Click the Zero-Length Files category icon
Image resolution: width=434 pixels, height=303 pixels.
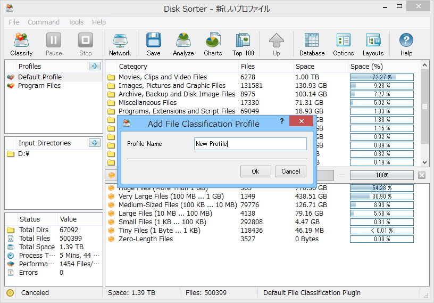[x=111, y=239]
